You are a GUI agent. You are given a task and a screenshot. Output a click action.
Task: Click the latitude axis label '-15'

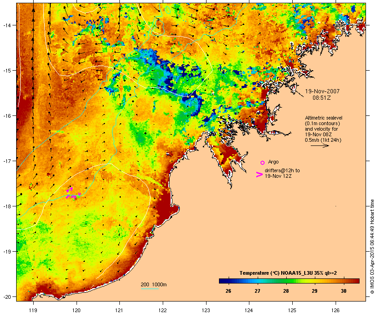click(6, 71)
